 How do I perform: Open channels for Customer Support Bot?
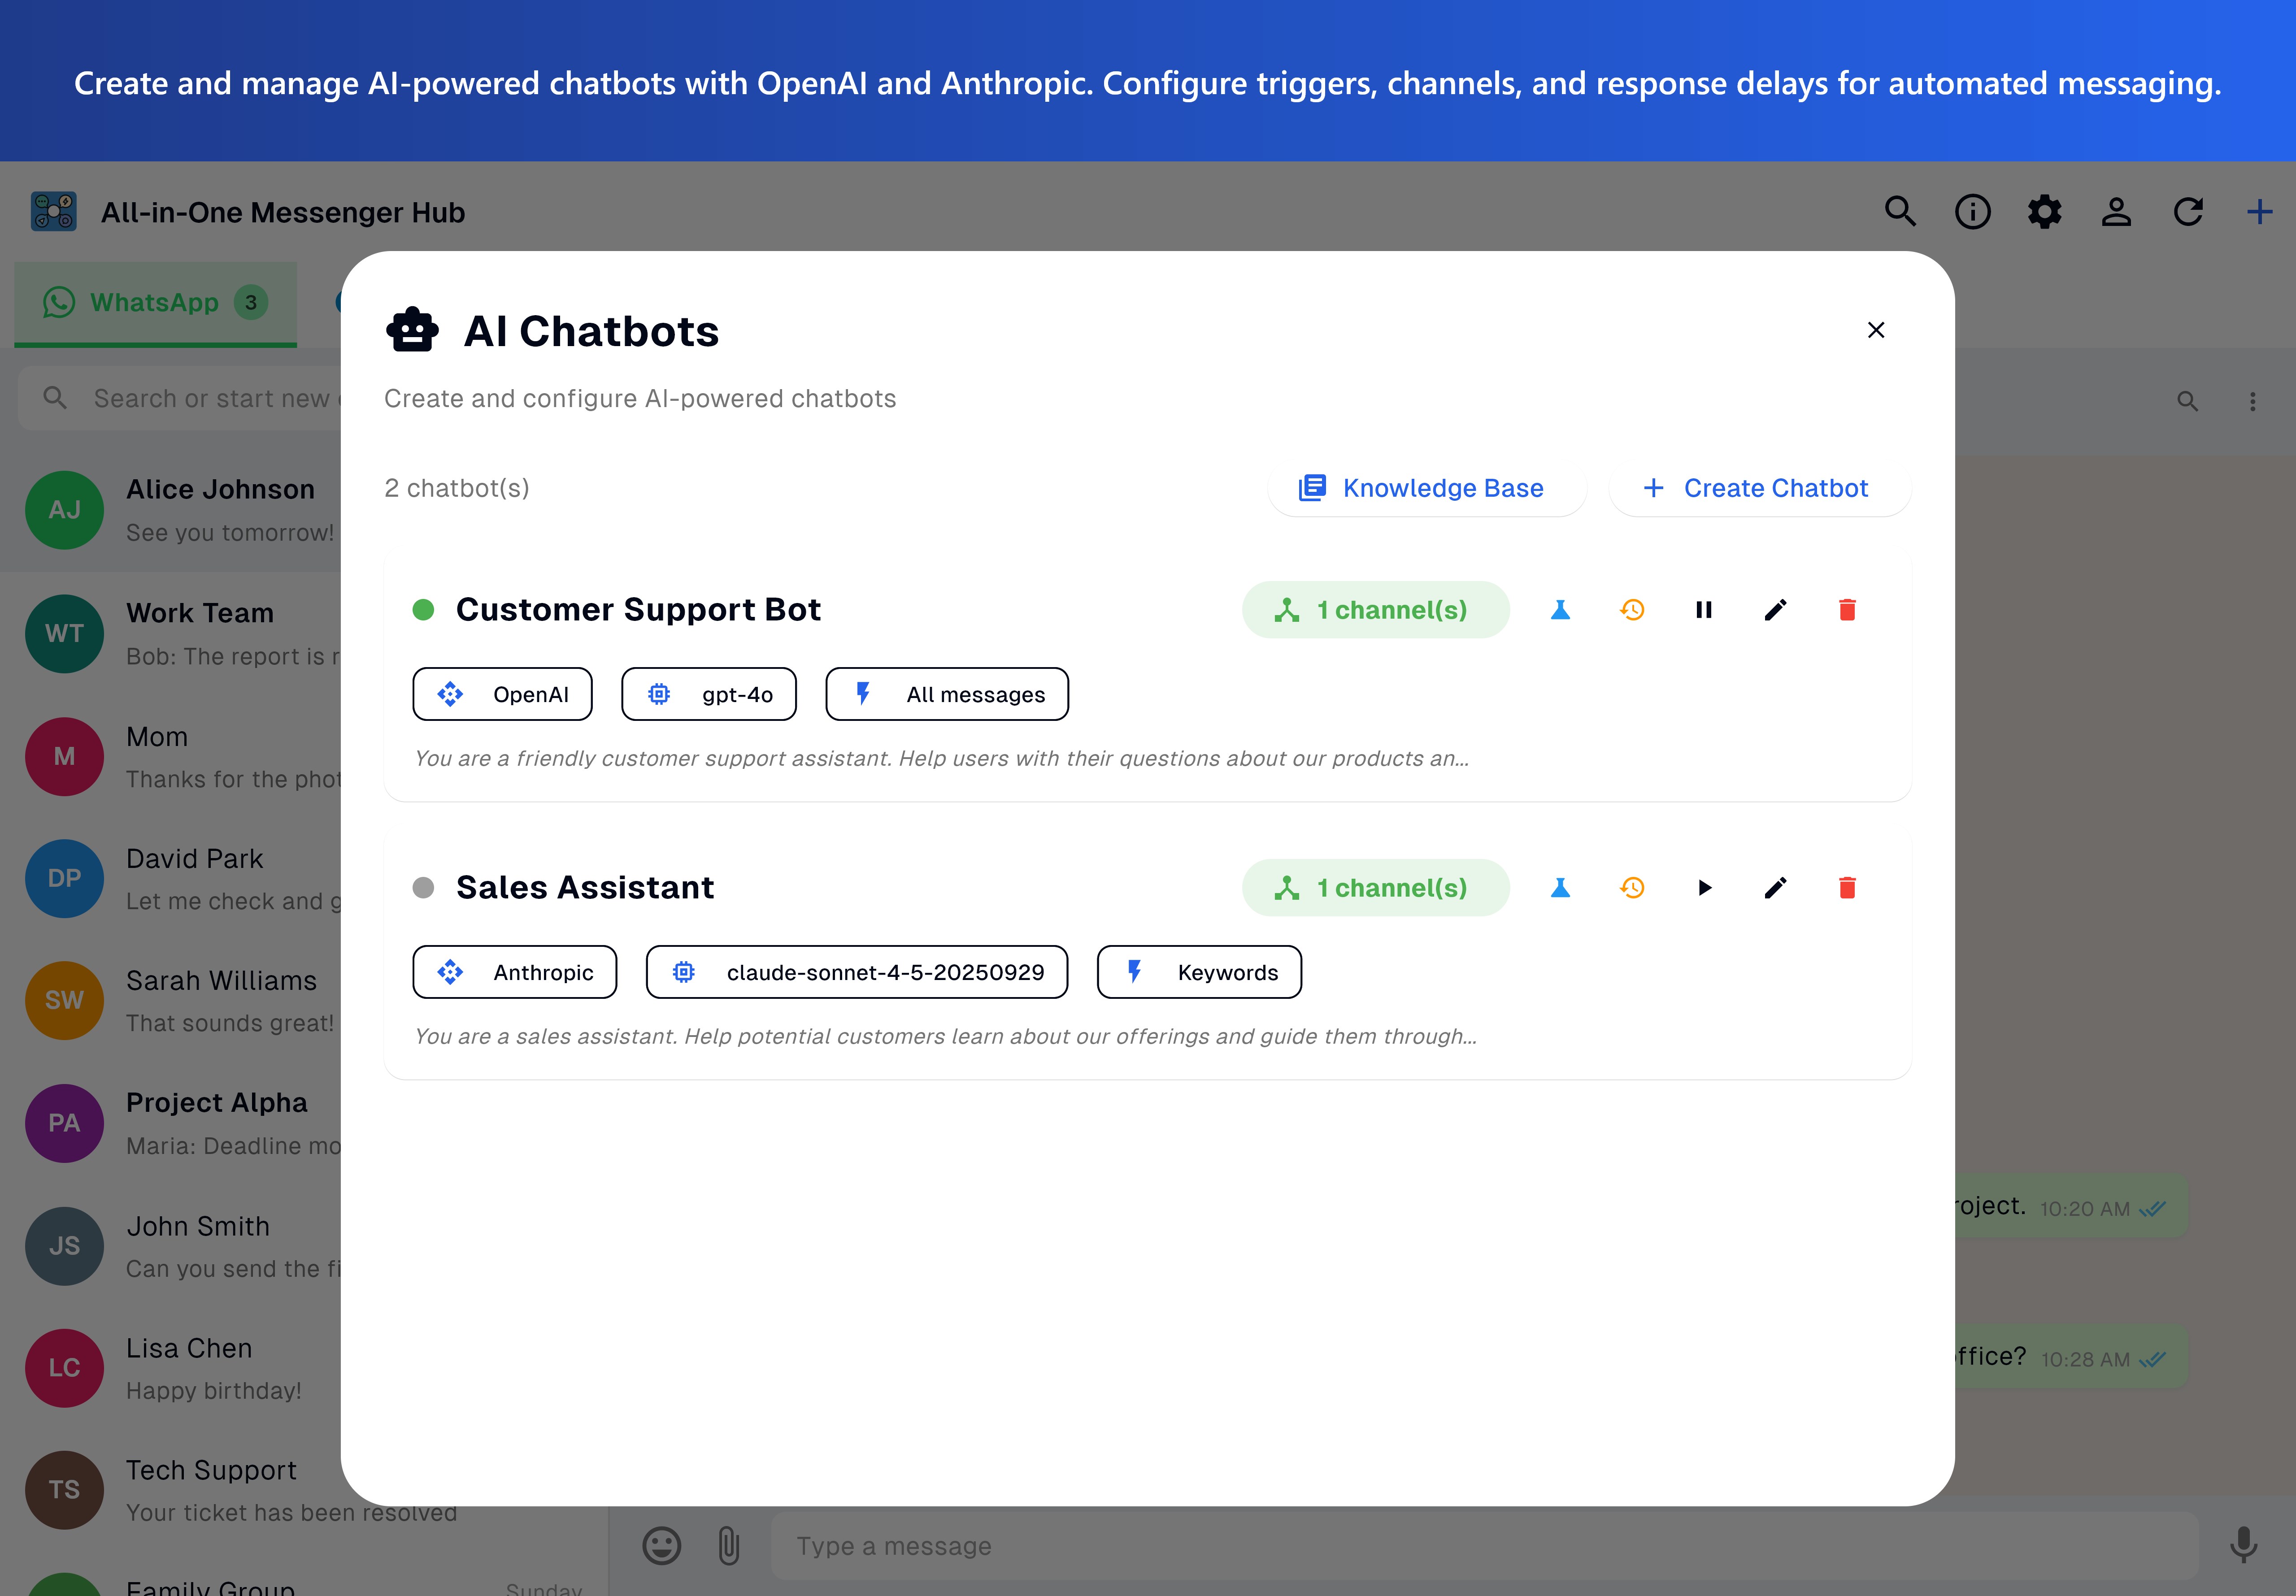coord(1375,610)
